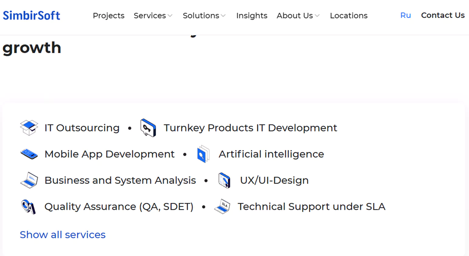Expand the About Us dropdown chevron
Screen dimensions: 469x256
click(x=317, y=16)
